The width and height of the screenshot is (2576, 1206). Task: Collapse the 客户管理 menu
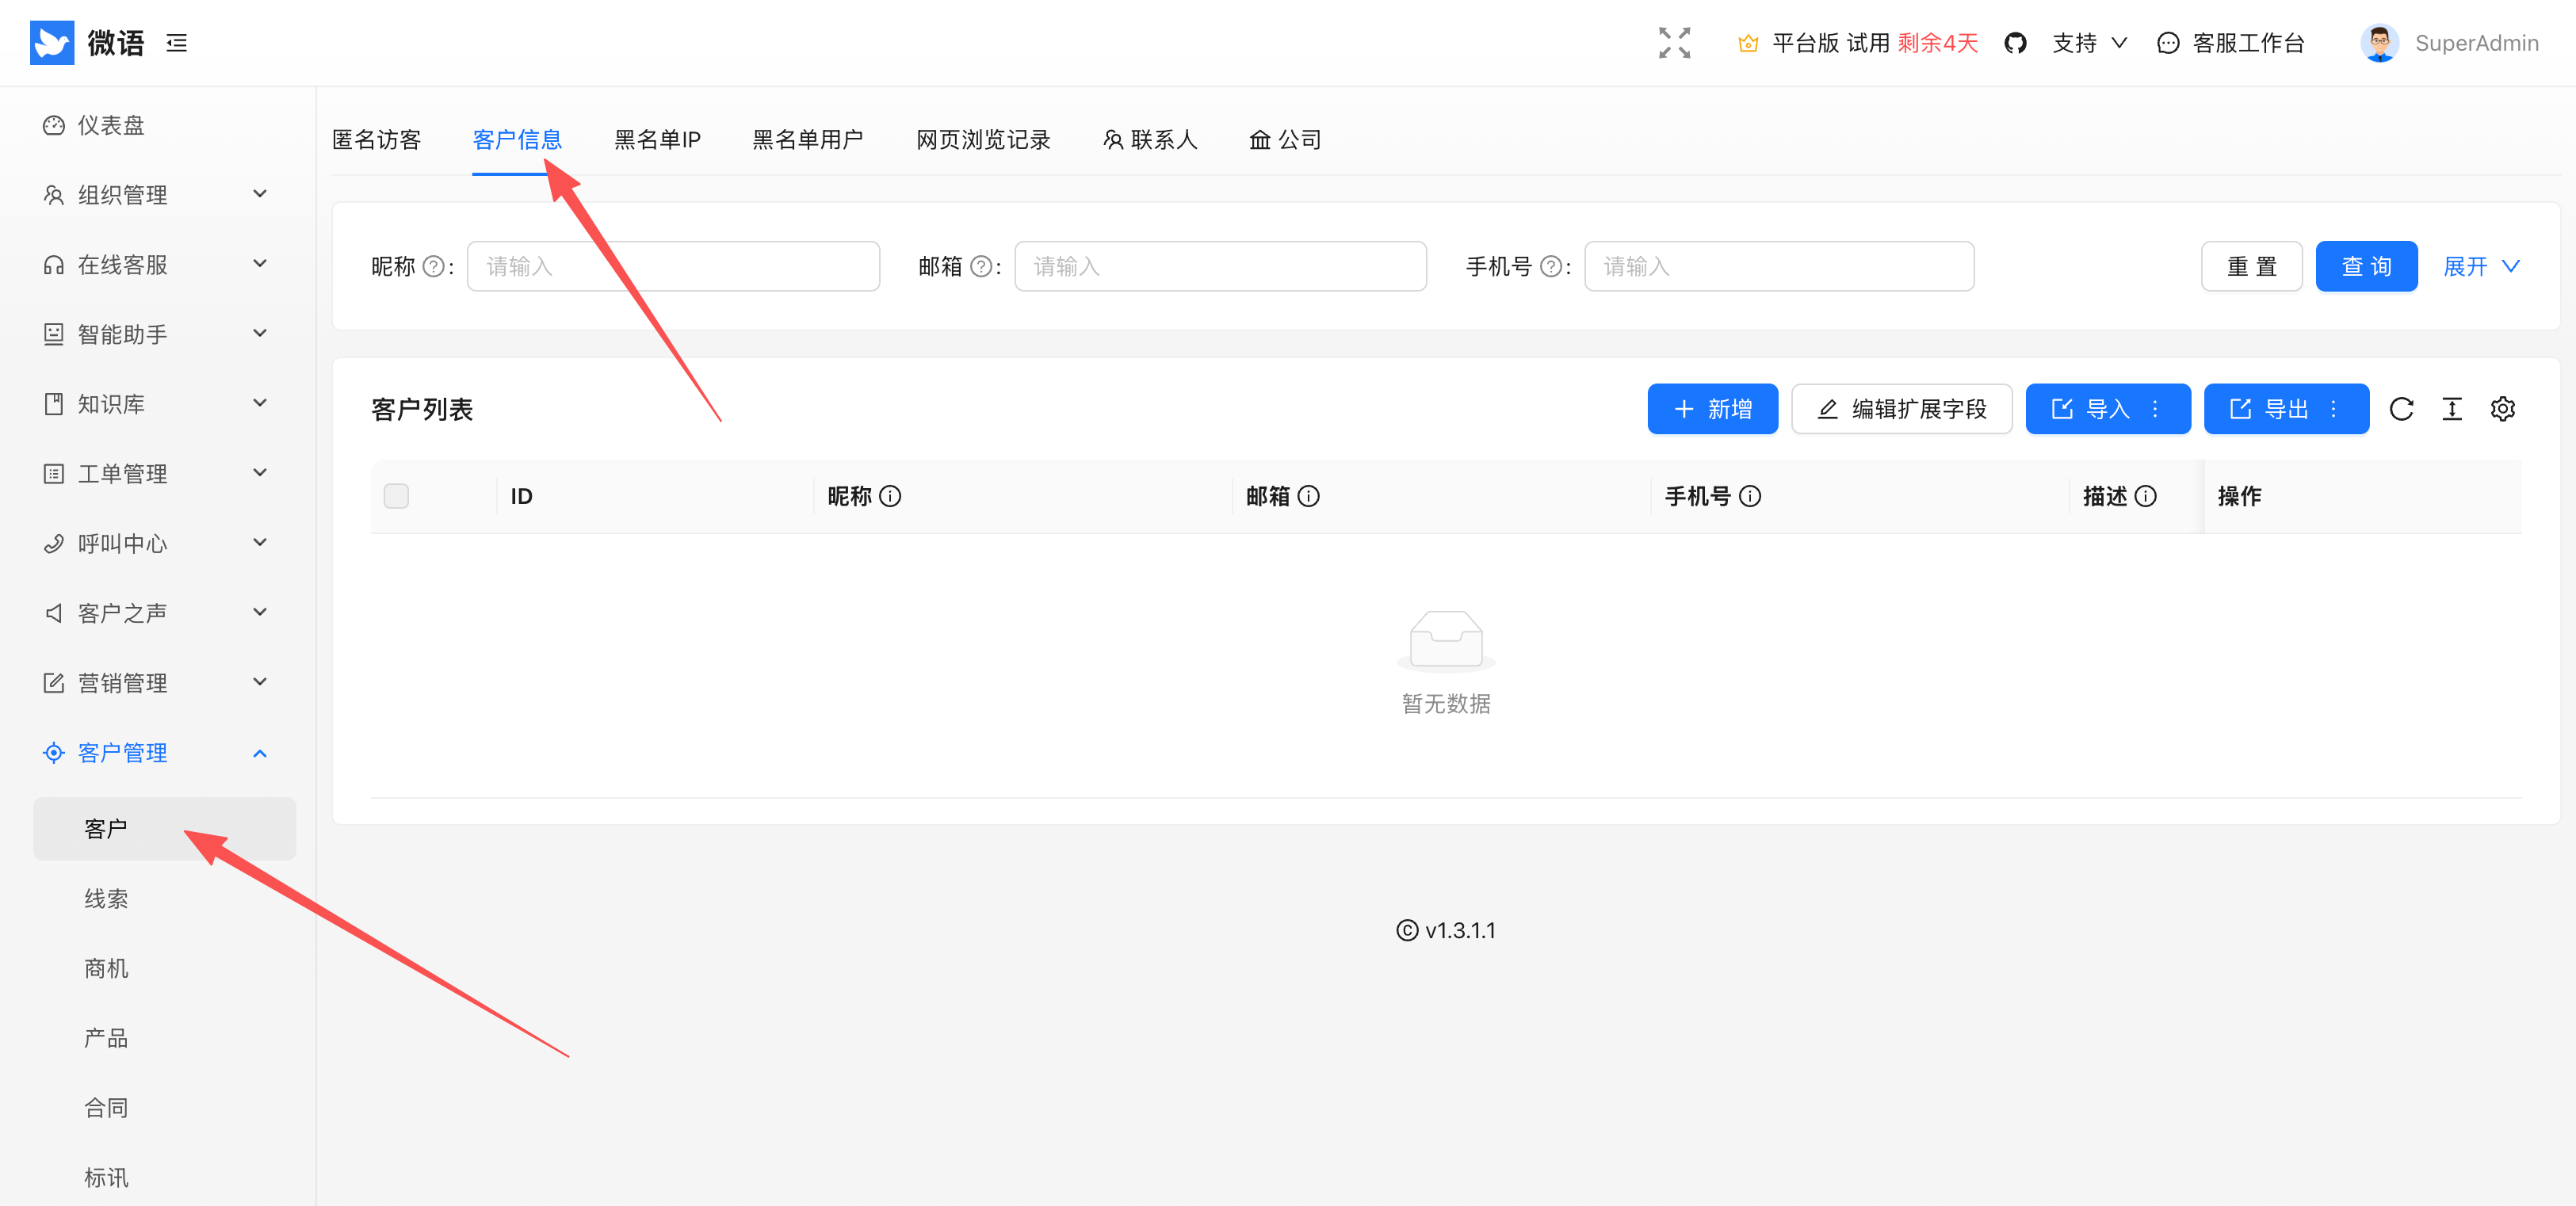coord(158,752)
